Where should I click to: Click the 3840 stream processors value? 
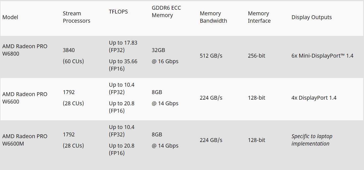click(x=69, y=50)
